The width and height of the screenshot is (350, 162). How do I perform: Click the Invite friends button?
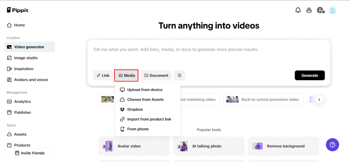(29, 153)
